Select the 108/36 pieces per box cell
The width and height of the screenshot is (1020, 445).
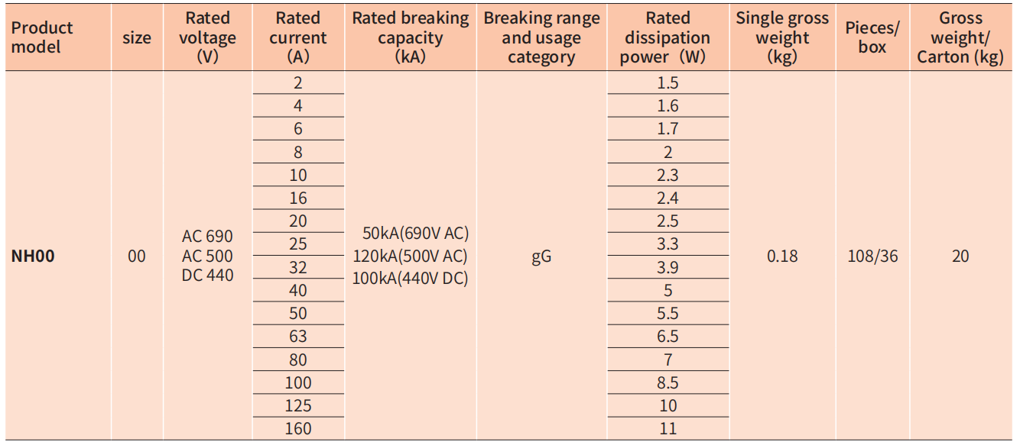pos(872,256)
